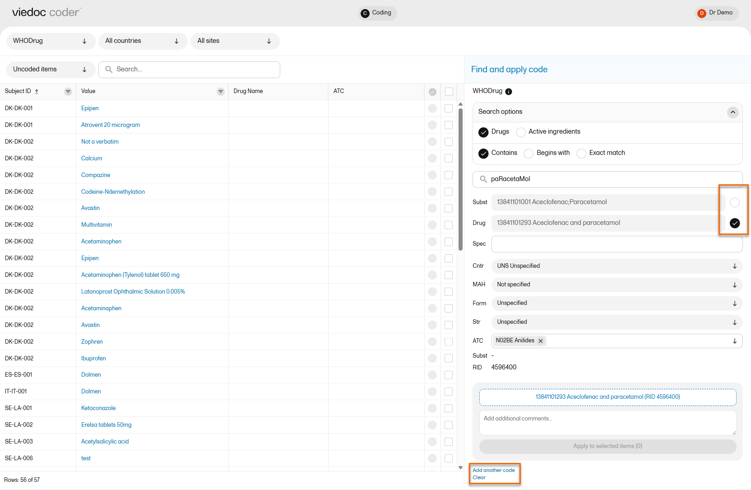751x490 pixels.
Task: Click the coded status icon in header
Action: coord(432,92)
